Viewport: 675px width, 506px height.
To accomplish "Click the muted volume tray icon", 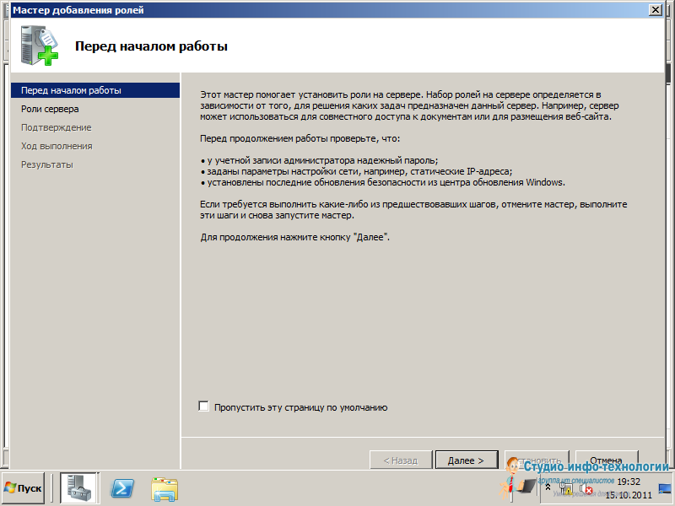I will click(586, 488).
